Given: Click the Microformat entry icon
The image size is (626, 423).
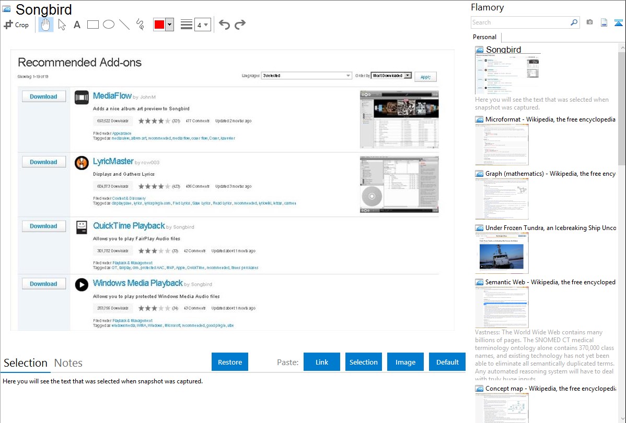Looking at the screenshot, I should pyautogui.click(x=479, y=119).
